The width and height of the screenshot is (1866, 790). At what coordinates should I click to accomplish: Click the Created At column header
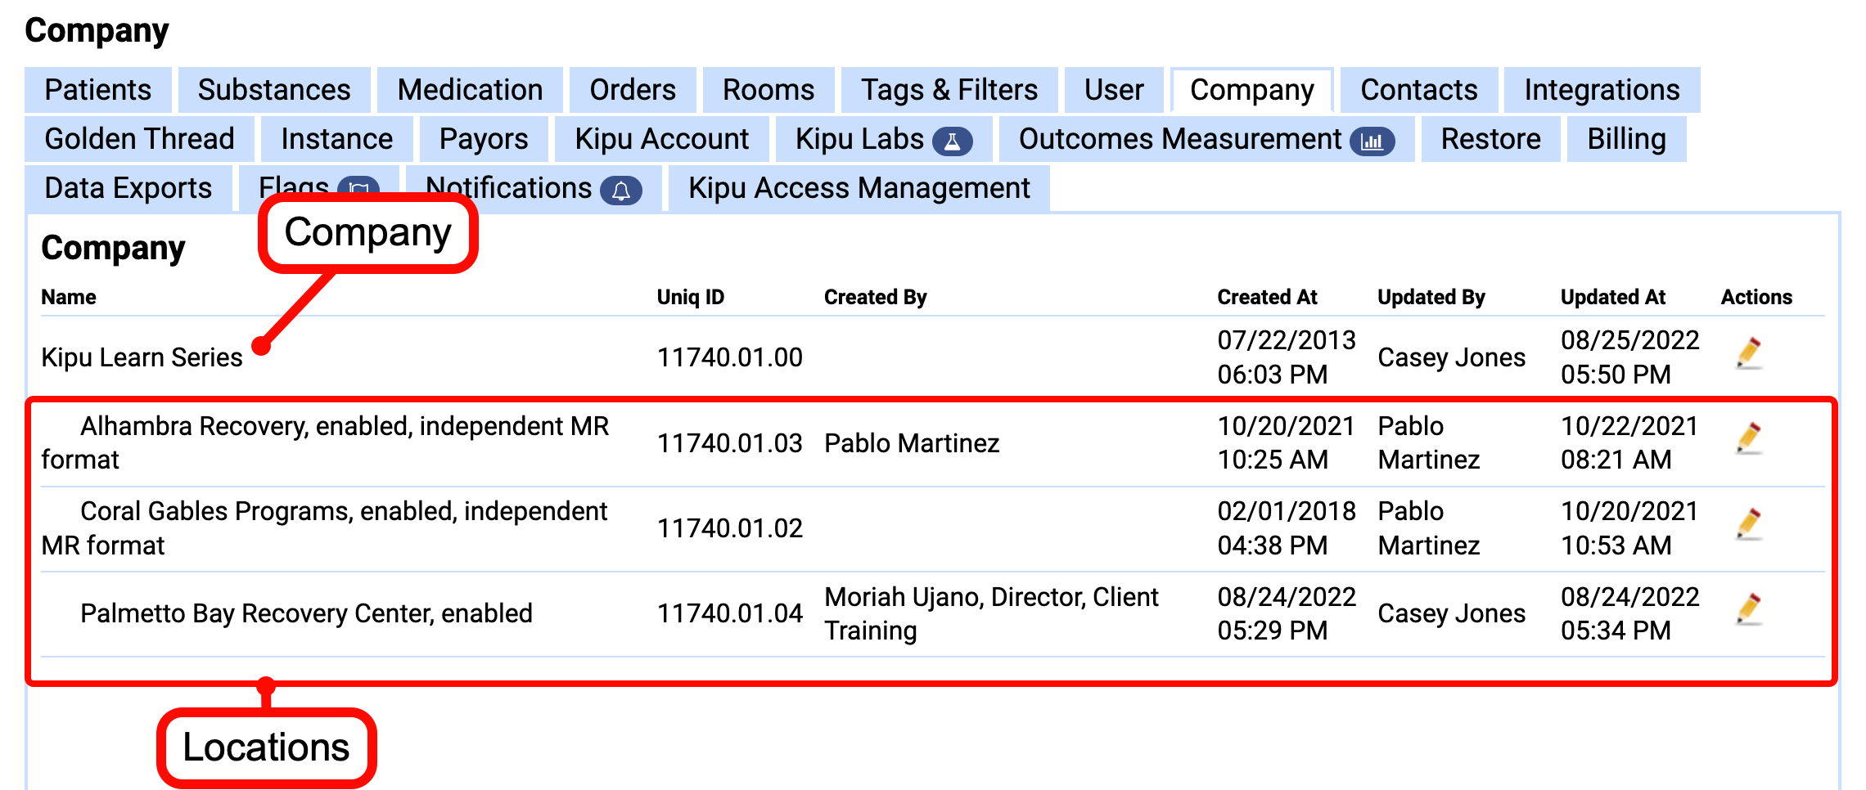[1267, 297]
